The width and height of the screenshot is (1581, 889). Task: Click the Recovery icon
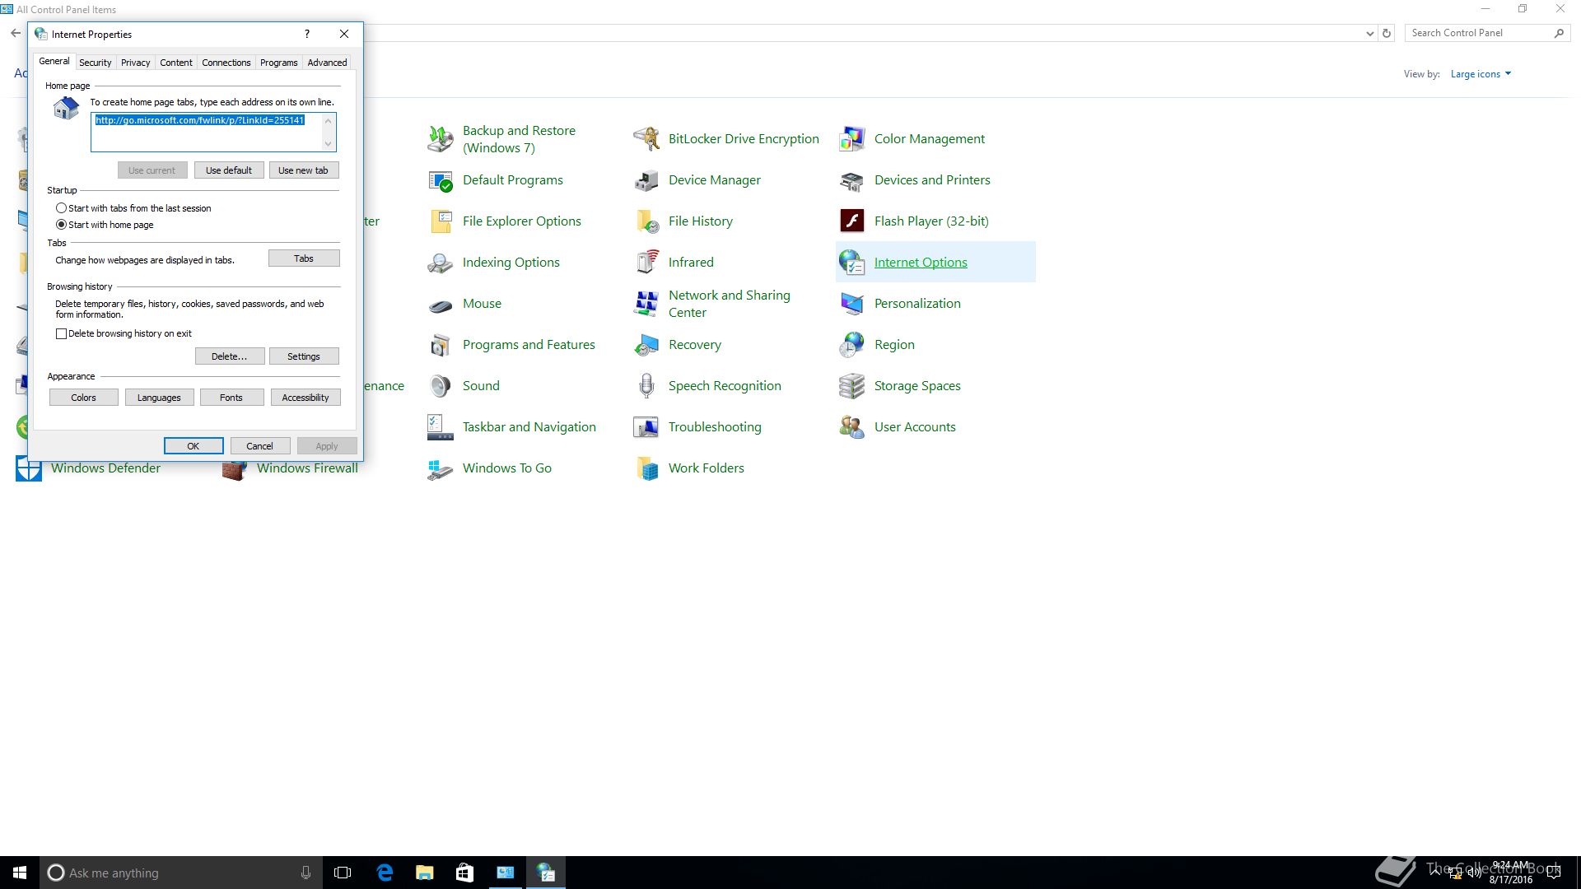646,345
